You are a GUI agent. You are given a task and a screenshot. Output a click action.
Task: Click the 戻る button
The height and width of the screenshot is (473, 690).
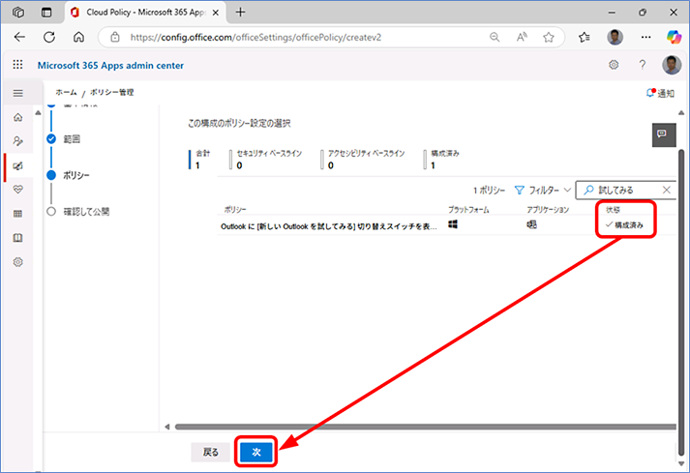[211, 452]
